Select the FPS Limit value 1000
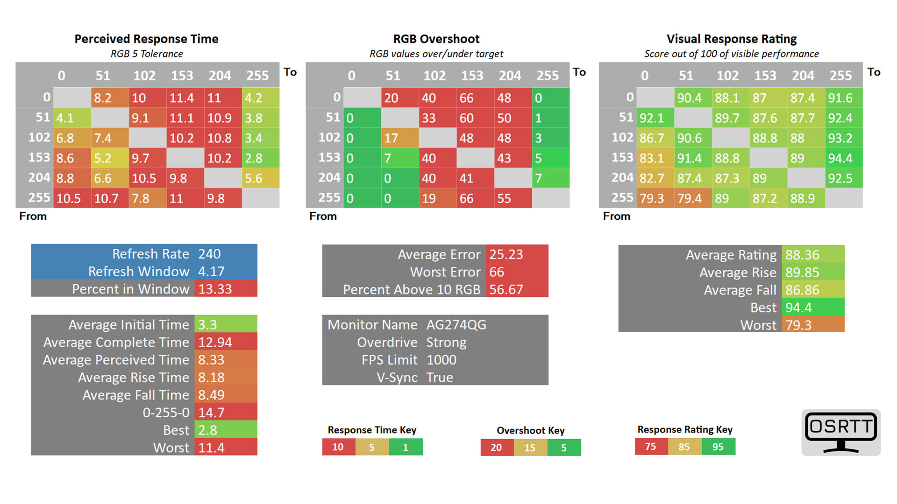 coord(441,360)
